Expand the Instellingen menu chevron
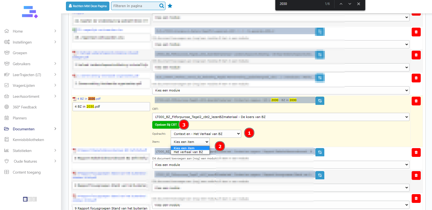 (55, 42)
